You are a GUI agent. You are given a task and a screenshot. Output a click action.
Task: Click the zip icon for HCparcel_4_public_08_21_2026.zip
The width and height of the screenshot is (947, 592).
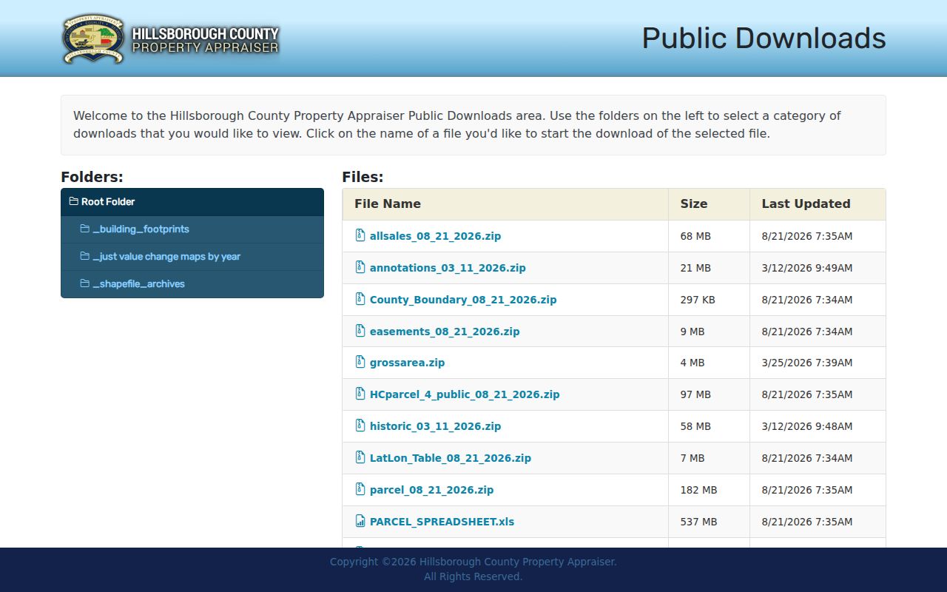[x=360, y=394]
